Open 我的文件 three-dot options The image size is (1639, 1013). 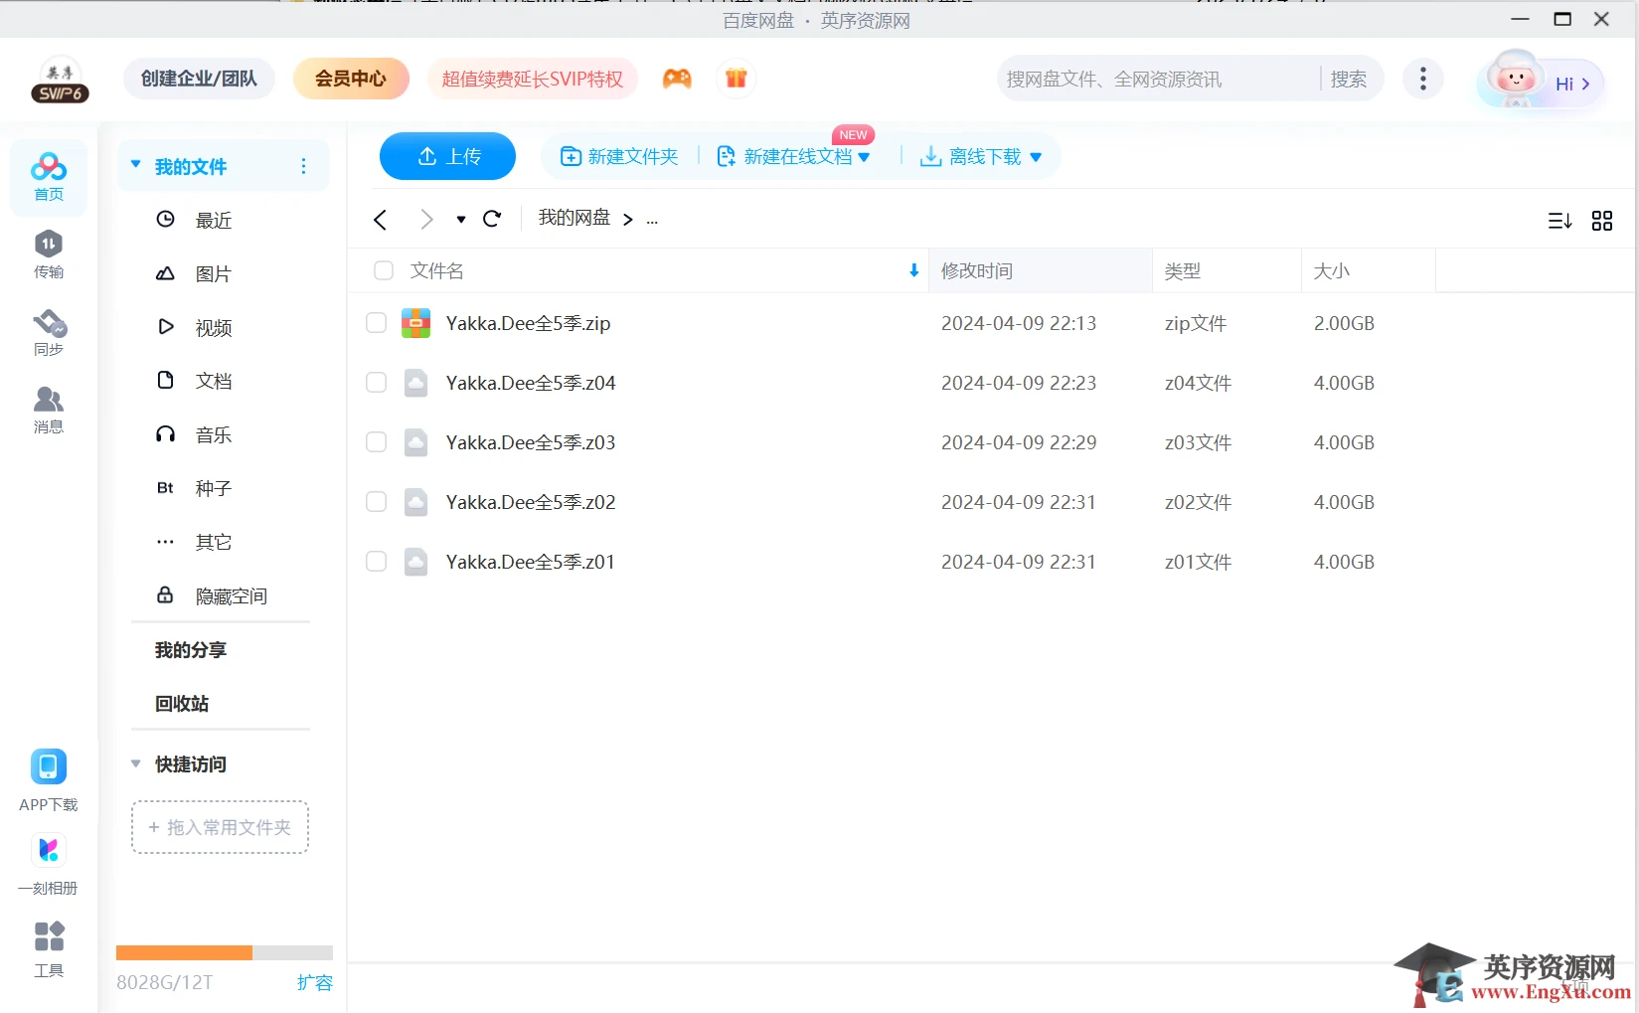(x=303, y=166)
